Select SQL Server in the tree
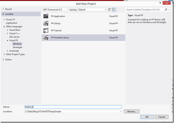 pyautogui.click(x=14, y=37)
